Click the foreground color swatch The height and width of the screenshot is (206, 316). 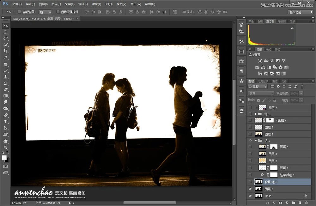[x=4, y=157]
